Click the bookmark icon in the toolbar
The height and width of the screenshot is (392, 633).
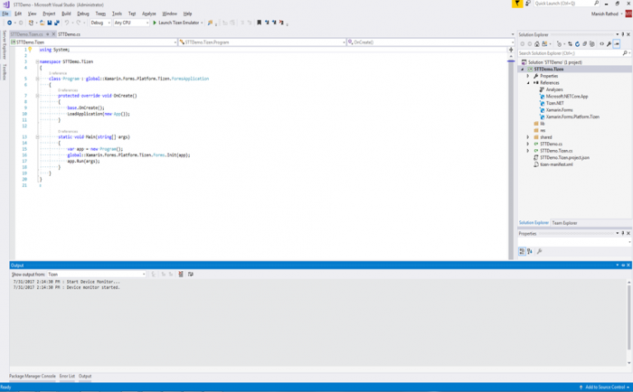coord(260,23)
